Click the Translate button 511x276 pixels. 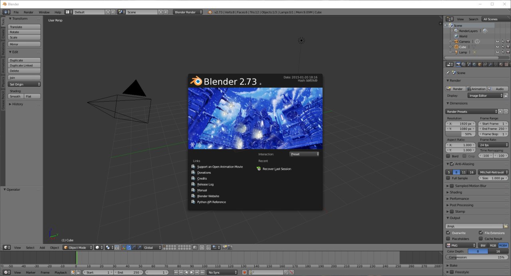(x=24, y=27)
